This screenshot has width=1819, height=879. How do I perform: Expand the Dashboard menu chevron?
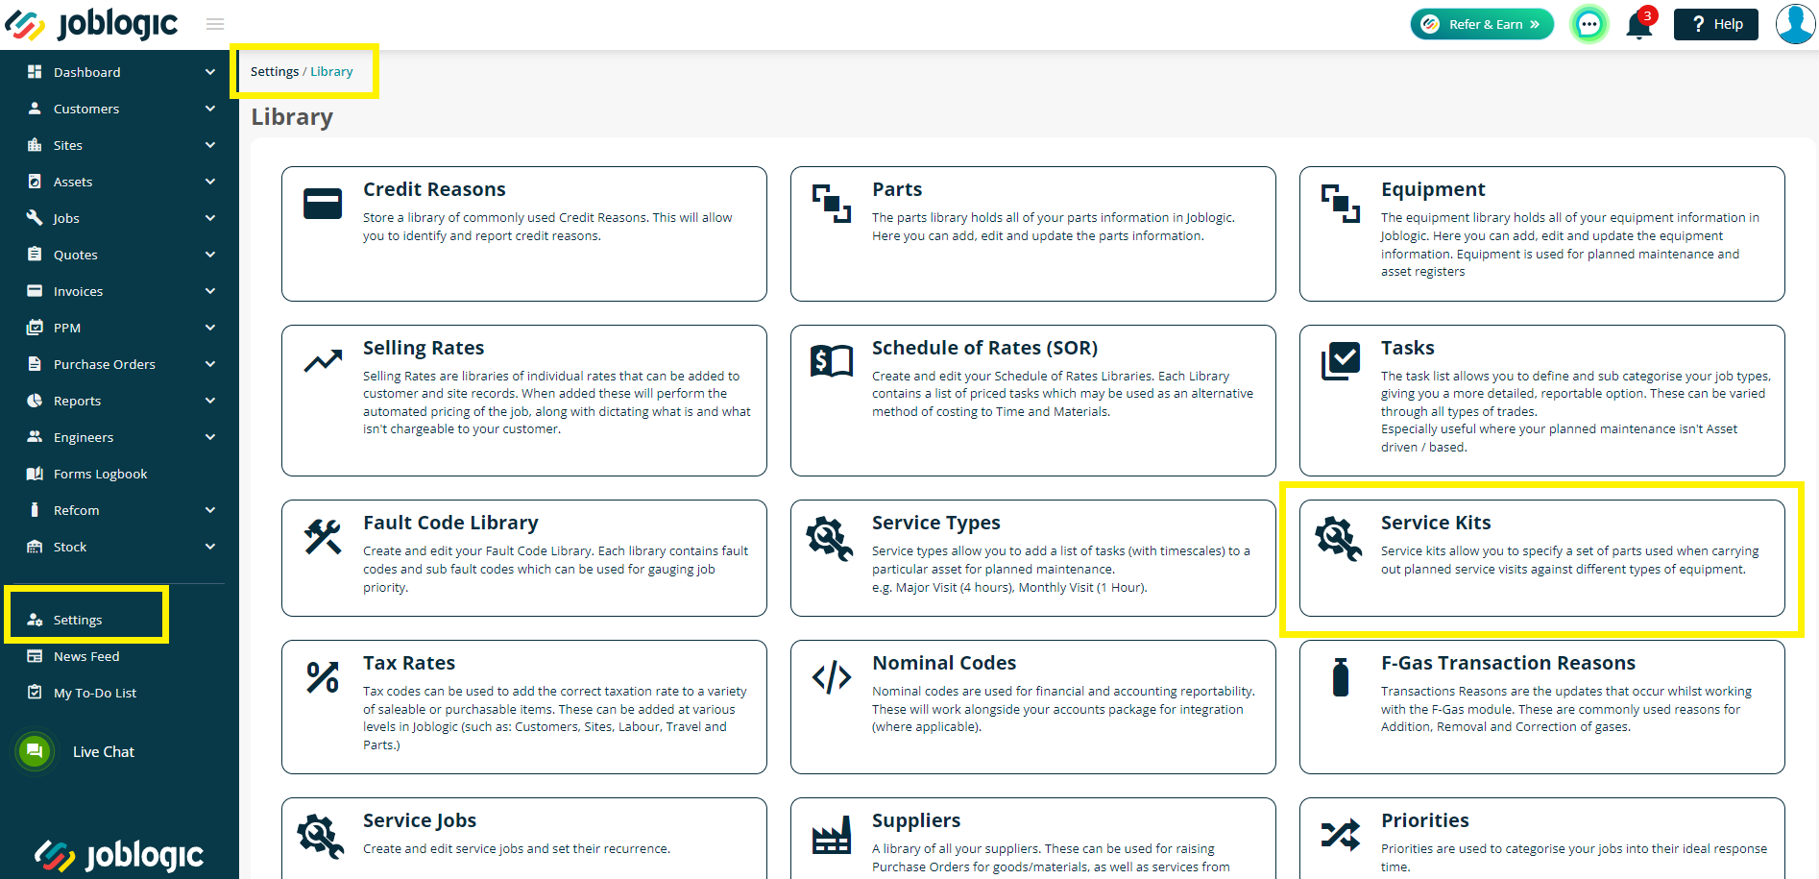[210, 72]
